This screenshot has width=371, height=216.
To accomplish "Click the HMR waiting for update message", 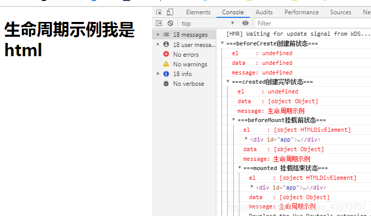I will [x=298, y=34].
